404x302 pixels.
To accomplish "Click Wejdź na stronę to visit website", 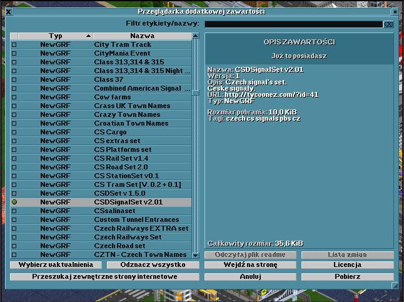I will pyautogui.click(x=250, y=265).
